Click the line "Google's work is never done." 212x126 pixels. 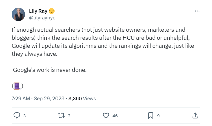(50, 70)
